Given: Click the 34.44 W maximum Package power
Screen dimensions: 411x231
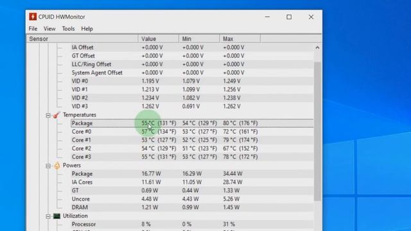Looking at the screenshot, I should click(x=232, y=174).
